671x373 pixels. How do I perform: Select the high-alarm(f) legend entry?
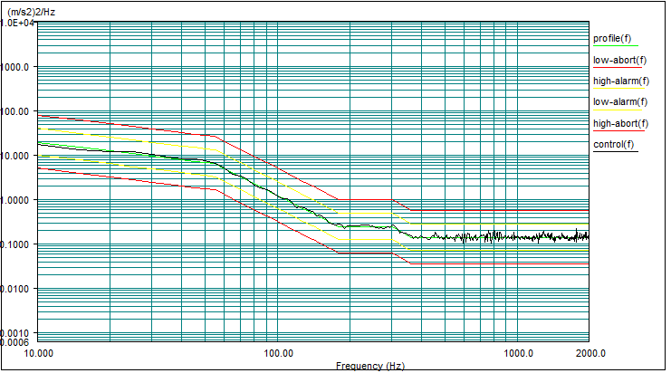point(620,81)
